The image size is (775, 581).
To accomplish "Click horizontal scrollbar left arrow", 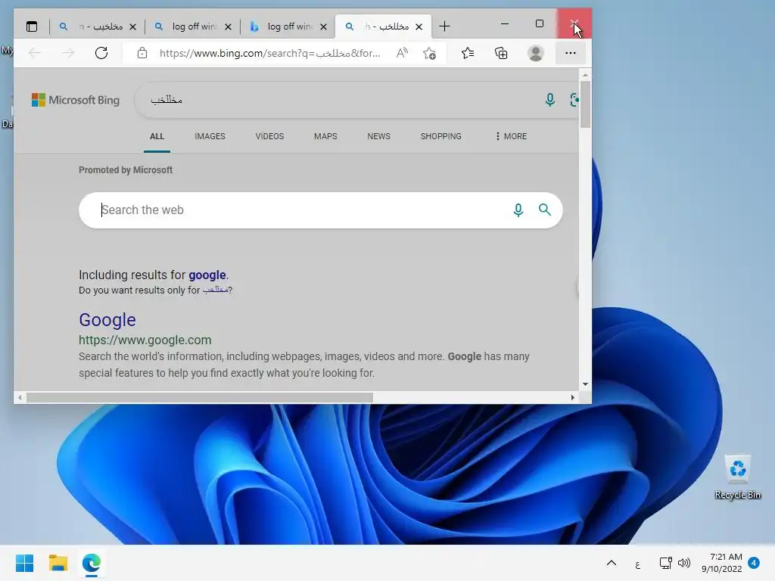I will pos(20,397).
